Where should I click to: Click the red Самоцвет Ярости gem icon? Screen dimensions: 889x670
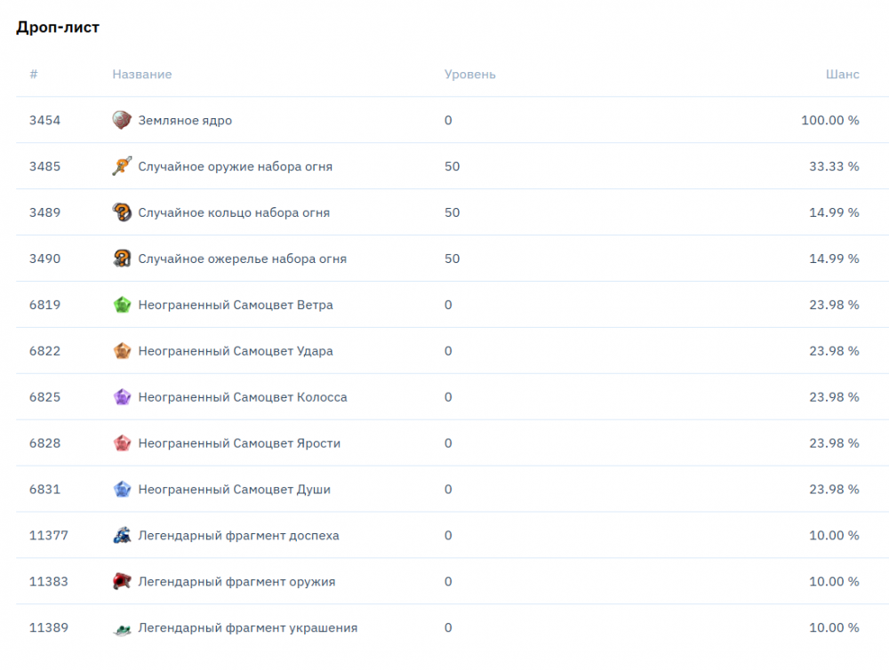tap(122, 443)
